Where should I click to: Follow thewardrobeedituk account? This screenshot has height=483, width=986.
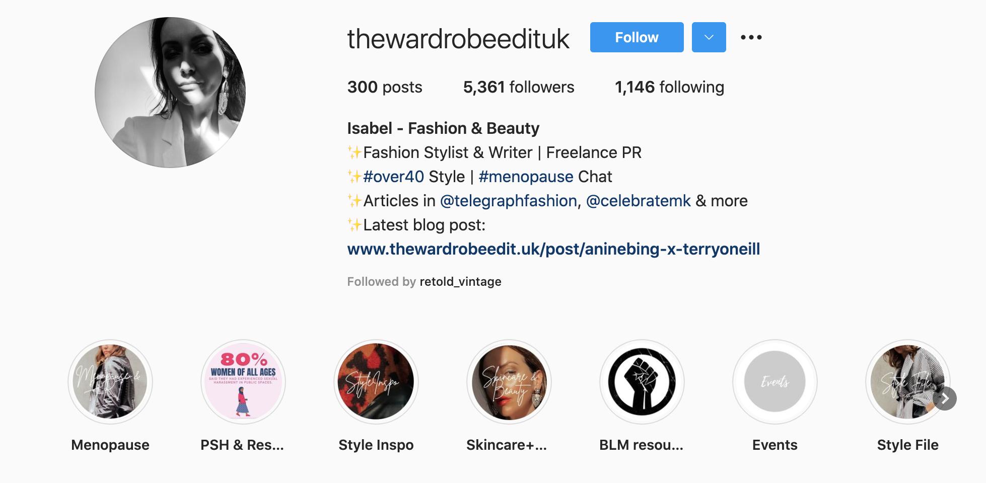tap(637, 37)
